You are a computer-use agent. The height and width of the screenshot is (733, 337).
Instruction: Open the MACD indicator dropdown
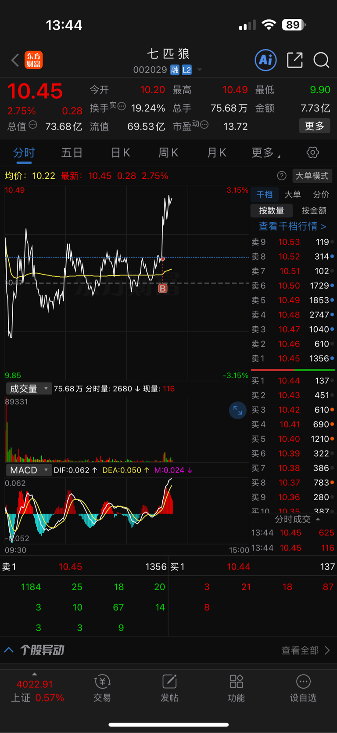(x=29, y=470)
